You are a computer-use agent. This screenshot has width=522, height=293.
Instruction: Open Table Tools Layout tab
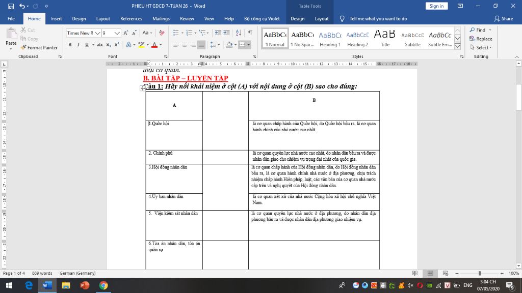pos(322,19)
